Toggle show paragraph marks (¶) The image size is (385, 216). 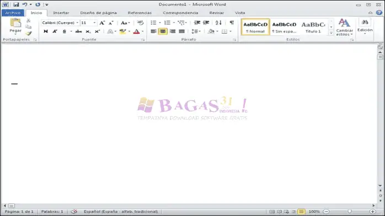(x=232, y=23)
